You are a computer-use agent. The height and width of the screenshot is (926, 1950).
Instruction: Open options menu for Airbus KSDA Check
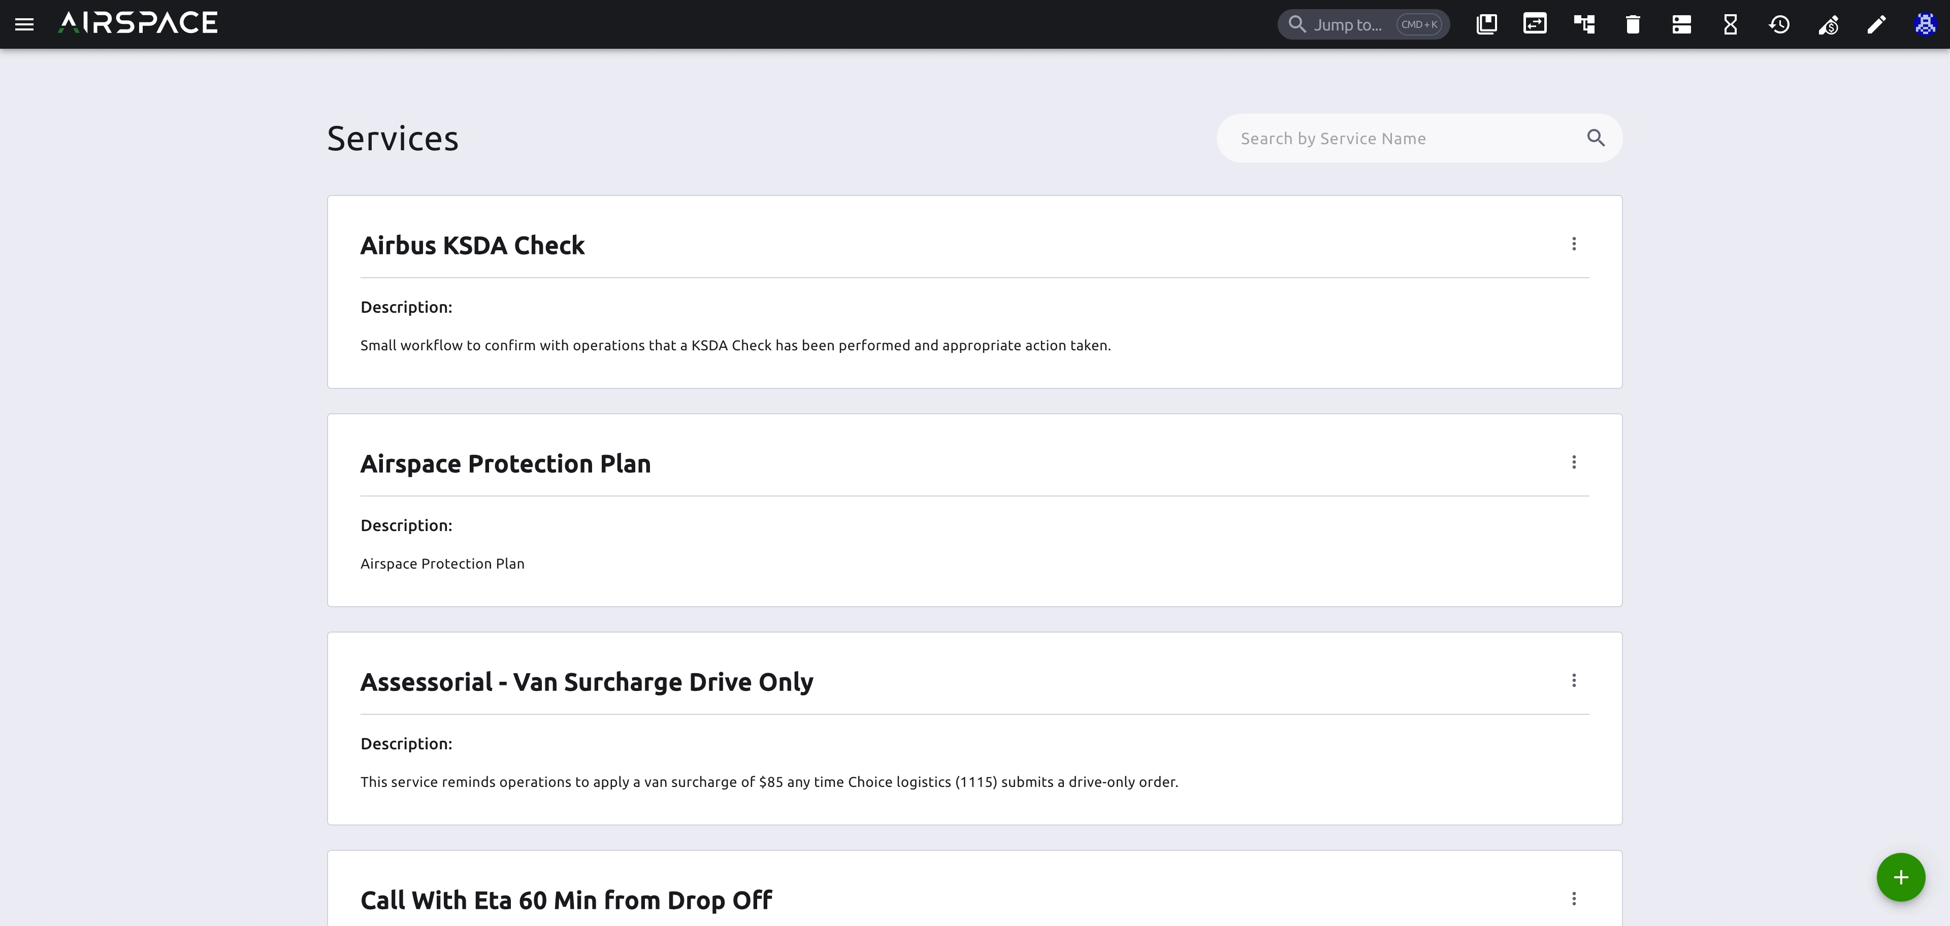(1574, 244)
